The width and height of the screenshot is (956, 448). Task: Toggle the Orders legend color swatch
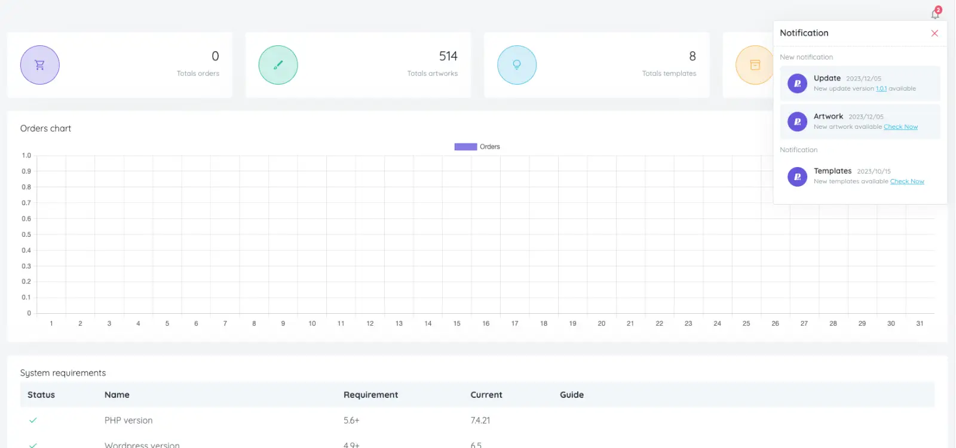(x=465, y=147)
